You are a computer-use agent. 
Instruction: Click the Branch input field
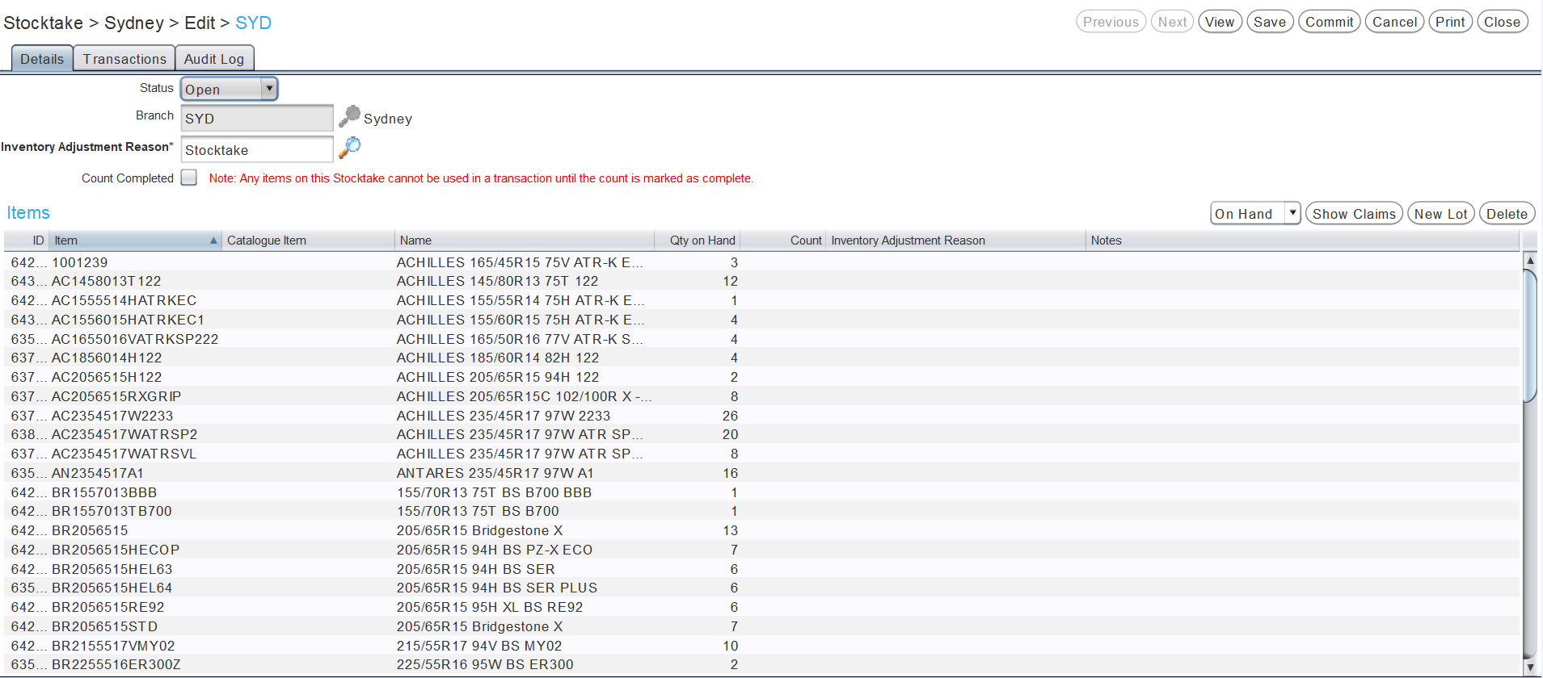257,118
